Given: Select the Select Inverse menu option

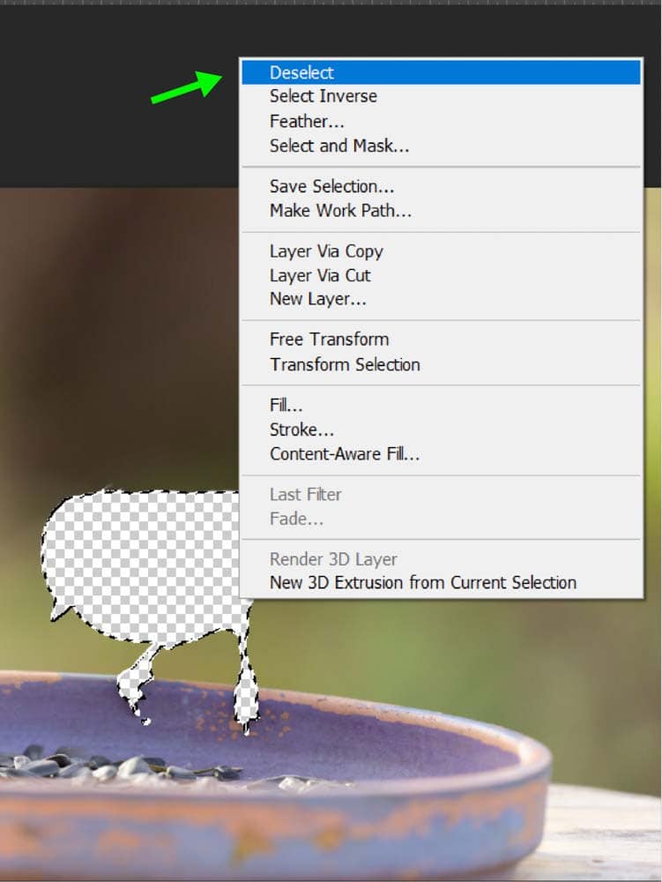Looking at the screenshot, I should pyautogui.click(x=441, y=96).
